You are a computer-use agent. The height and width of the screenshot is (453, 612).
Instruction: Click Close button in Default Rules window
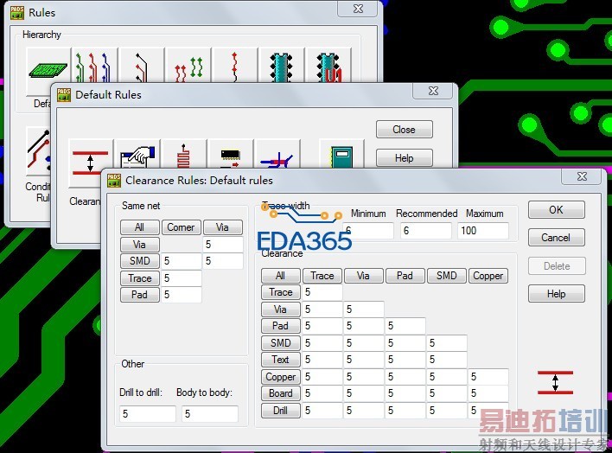(405, 130)
